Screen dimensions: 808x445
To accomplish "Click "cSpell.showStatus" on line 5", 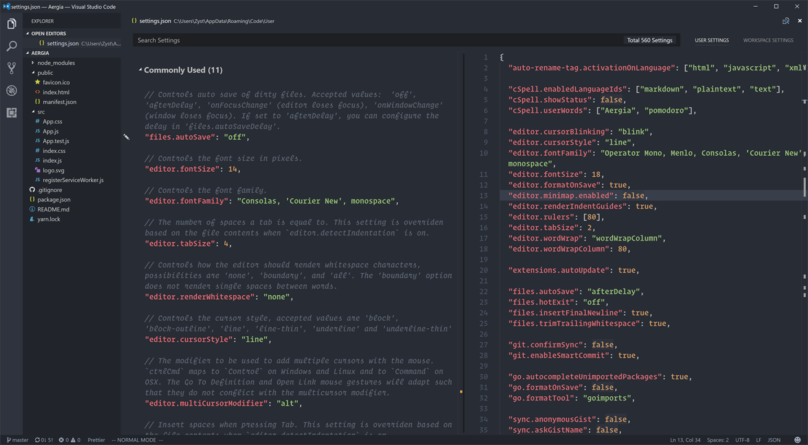I will pyautogui.click(x=550, y=100).
